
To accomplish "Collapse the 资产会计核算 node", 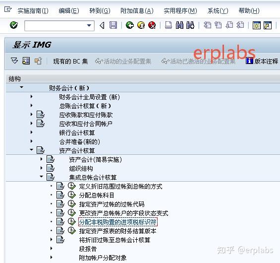I will [31, 150].
